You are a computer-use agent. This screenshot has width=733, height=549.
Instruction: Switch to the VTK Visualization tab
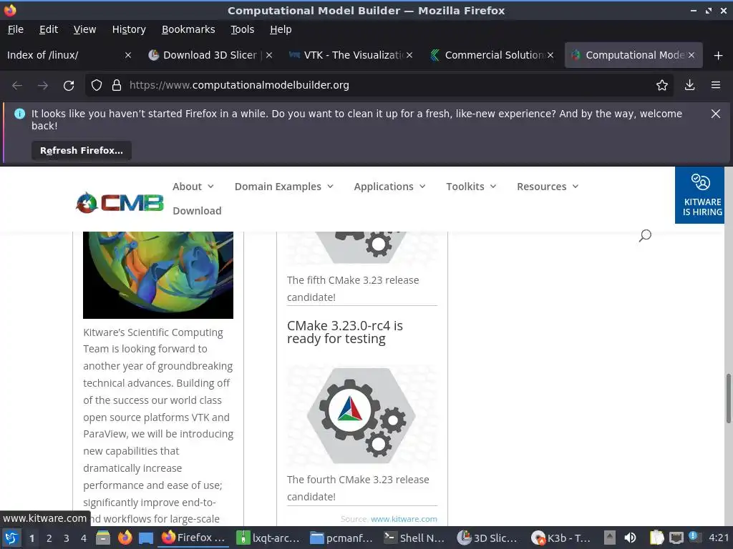[351, 55]
